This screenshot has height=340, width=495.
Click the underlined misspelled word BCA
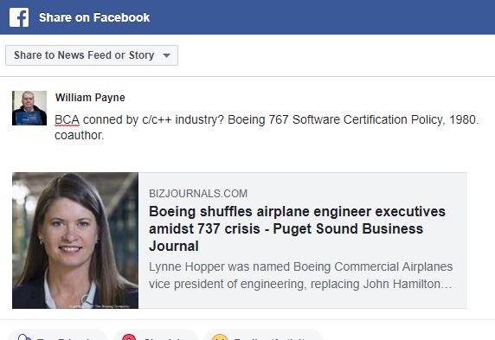pos(67,120)
